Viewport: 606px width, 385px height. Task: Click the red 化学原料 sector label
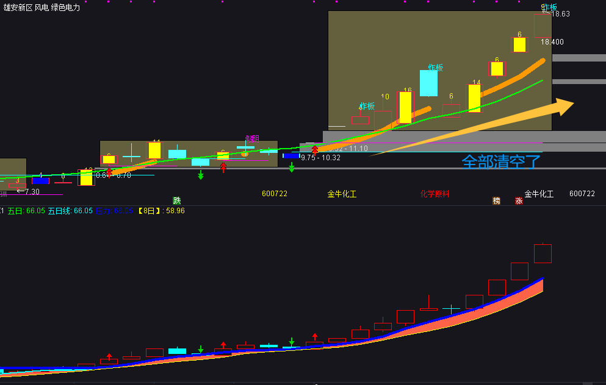point(435,194)
